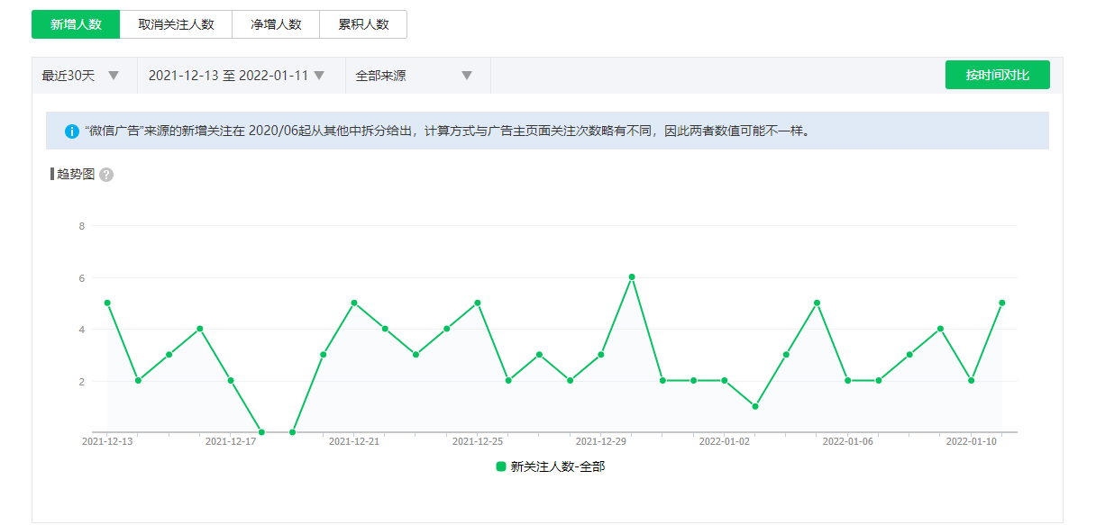Image resolution: width=1096 pixels, height=525 pixels.
Task: Click the 2022-01-06 x-axis date label
Action: point(847,442)
